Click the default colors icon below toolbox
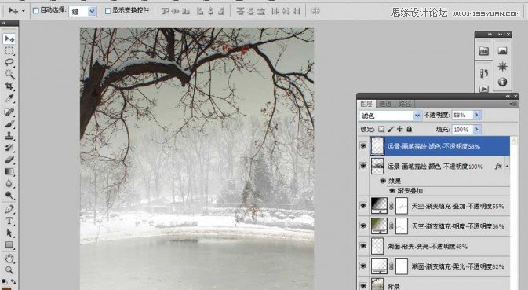 [4, 281]
